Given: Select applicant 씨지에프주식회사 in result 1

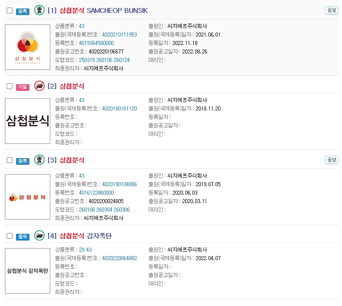Looking at the screenshot, I should [x=187, y=26].
